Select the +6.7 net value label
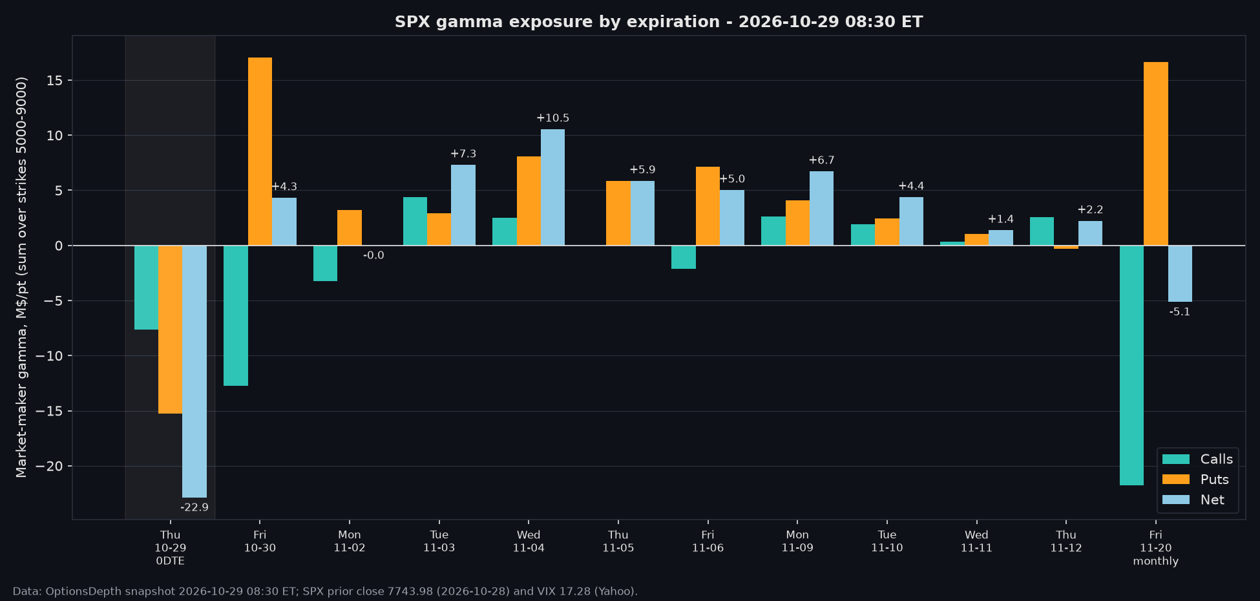This screenshot has height=601, width=1260. tap(821, 160)
